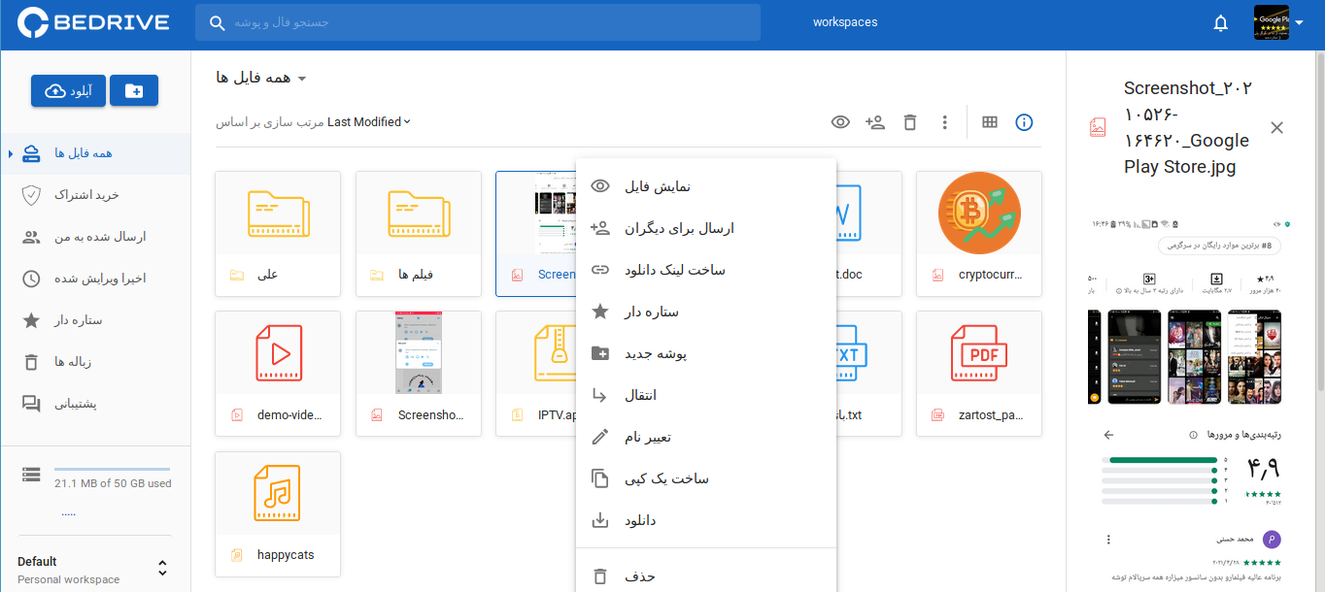This screenshot has height=592, width=1325.
Task: Toggle the preview eye icon in toolbar
Action: click(x=840, y=122)
